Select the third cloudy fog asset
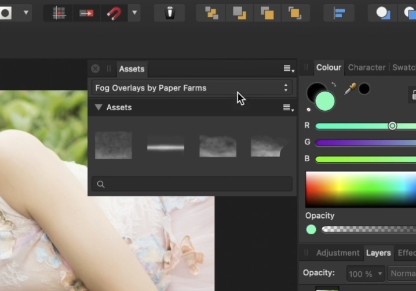The image size is (416, 291). point(218,146)
